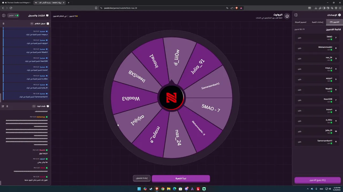This screenshot has width=343, height=192.
Task: Open the wheel design tab (تصميم العجلة)
Action: tap(300, 22)
